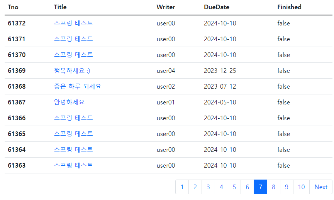Click the false value in row 61369
Viewport: 334px width, 200px height.
click(283, 71)
